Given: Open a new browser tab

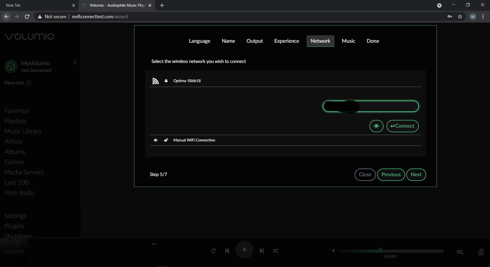Looking at the screenshot, I should 162,5.
